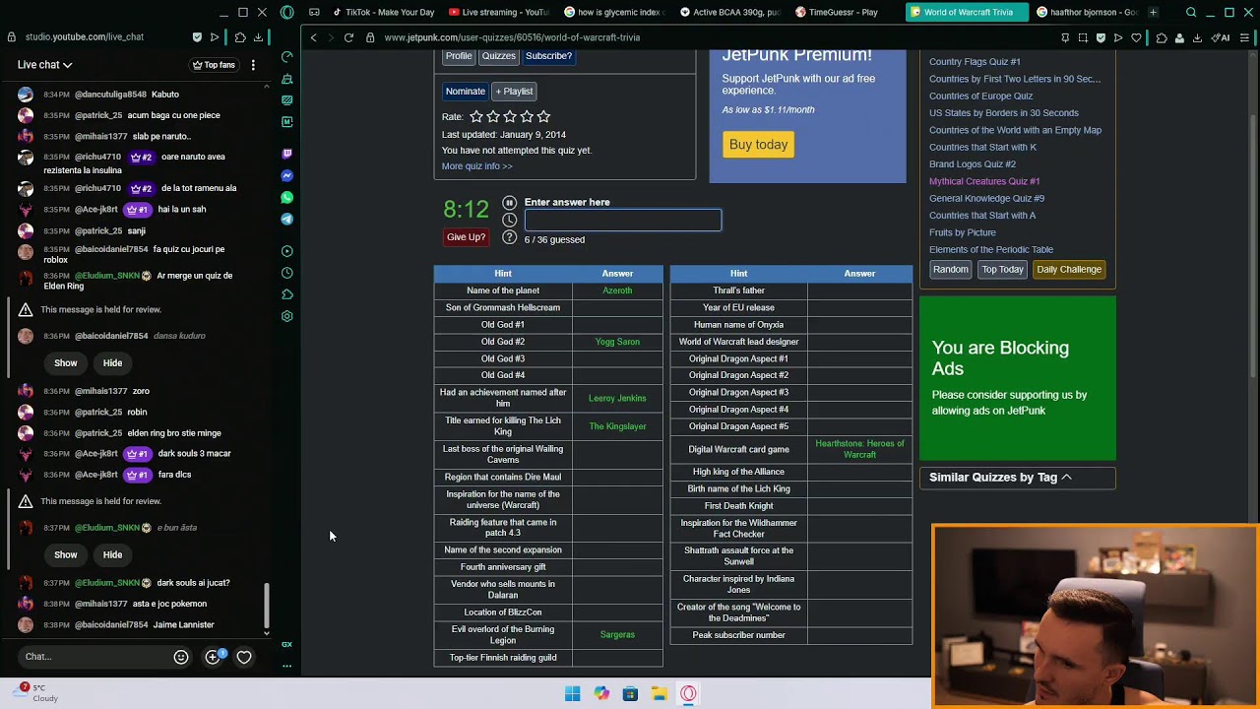The height and width of the screenshot is (709, 1260).
Task: Open the Elements of the Periodic Table link
Action: tap(991, 250)
